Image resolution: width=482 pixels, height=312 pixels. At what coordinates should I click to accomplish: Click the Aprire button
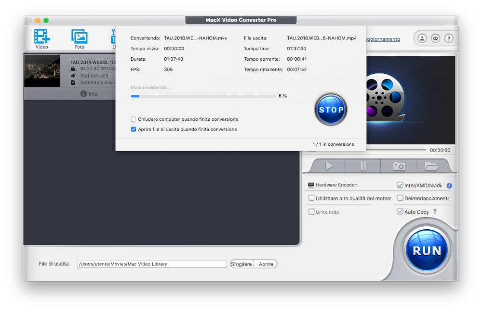click(266, 264)
